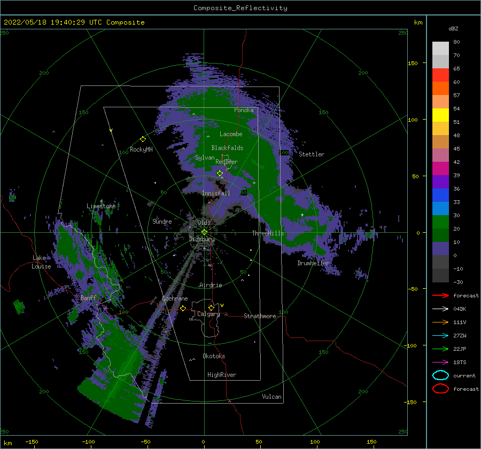The image size is (481, 449).
Task: Select the Cochrane label
Action: [175, 298]
